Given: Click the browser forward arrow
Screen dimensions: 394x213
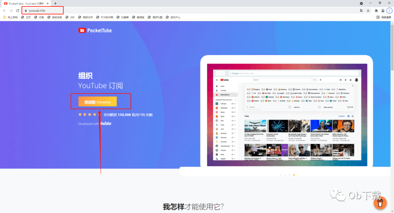Looking at the screenshot, I should pos(11,11).
